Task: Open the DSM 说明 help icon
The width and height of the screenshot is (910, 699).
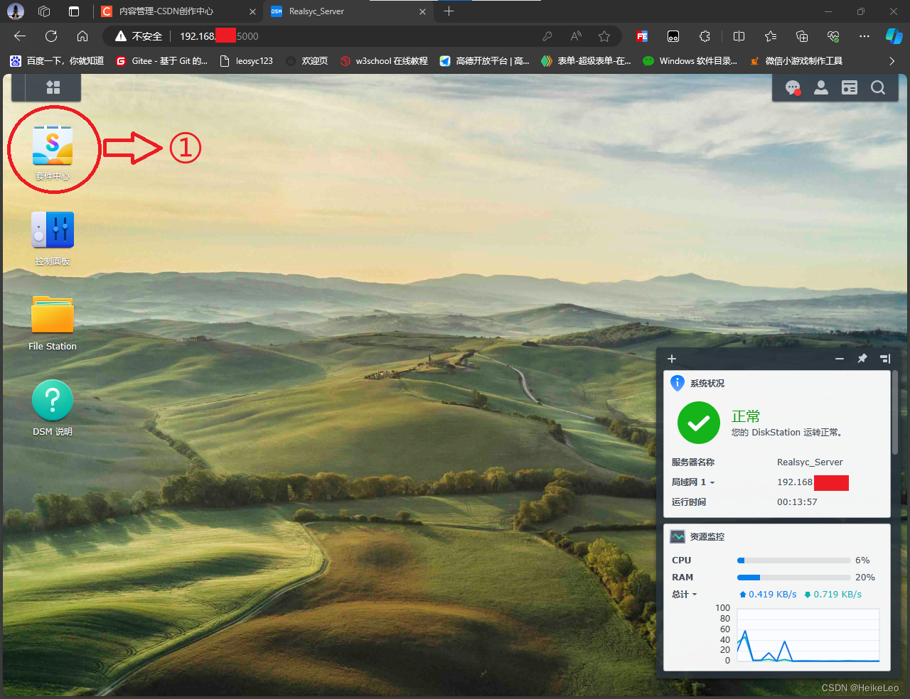Action: pyautogui.click(x=53, y=400)
